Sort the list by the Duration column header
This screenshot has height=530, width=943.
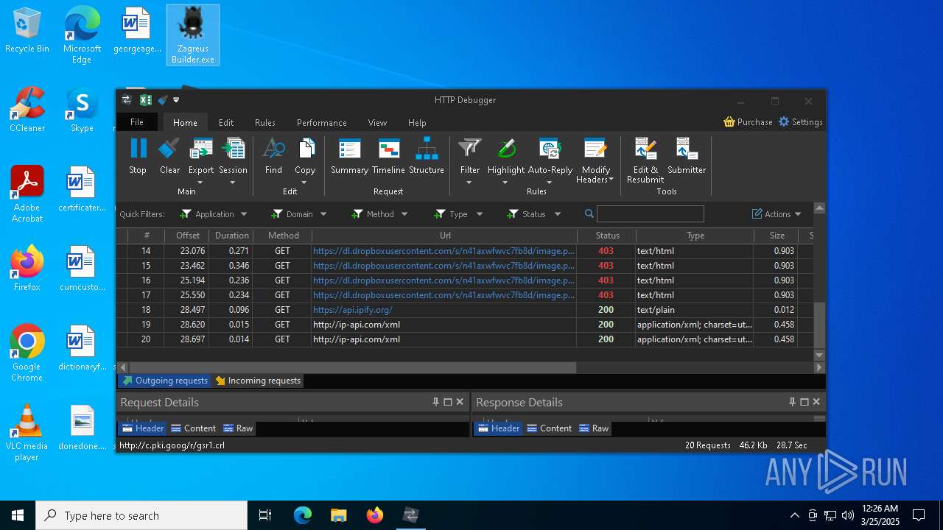(232, 236)
